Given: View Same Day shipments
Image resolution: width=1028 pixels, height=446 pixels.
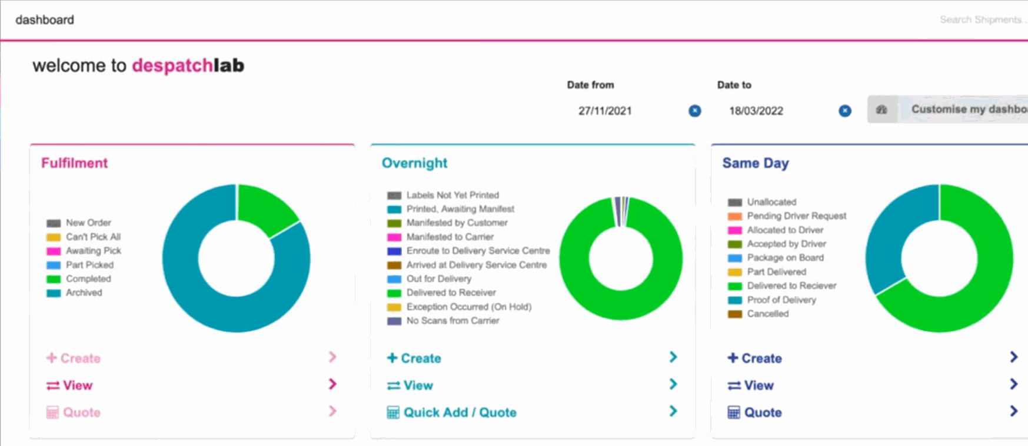Looking at the screenshot, I should [751, 385].
